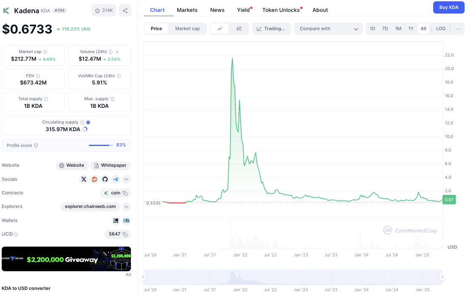Expand more Socials links
The height and width of the screenshot is (295, 468).
coord(126,179)
